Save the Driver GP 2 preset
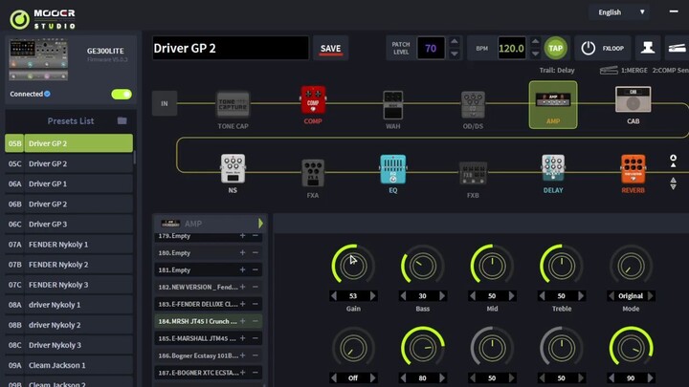The width and height of the screenshot is (689, 387). (x=330, y=49)
